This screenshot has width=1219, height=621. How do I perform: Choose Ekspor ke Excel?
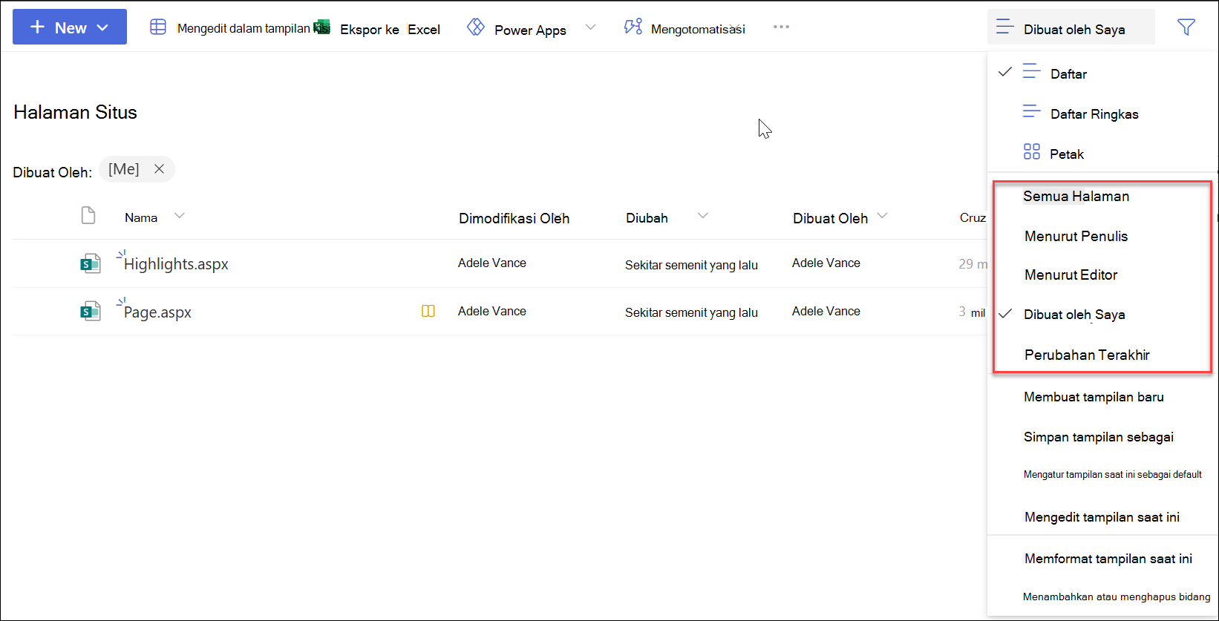pyautogui.click(x=390, y=30)
